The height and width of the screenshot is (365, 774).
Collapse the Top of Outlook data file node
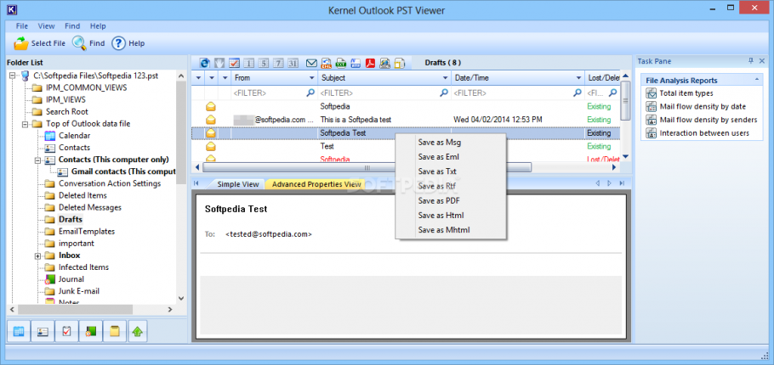[x=26, y=124]
